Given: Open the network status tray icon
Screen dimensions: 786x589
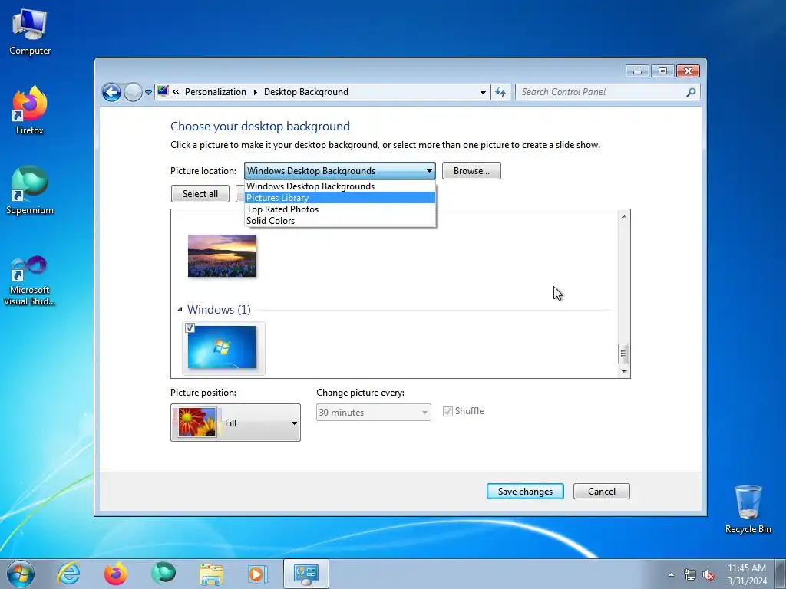Looking at the screenshot, I should point(690,574).
